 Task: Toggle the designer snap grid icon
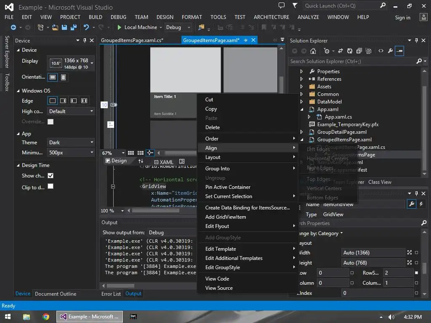pyautogui.click(x=131, y=153)
